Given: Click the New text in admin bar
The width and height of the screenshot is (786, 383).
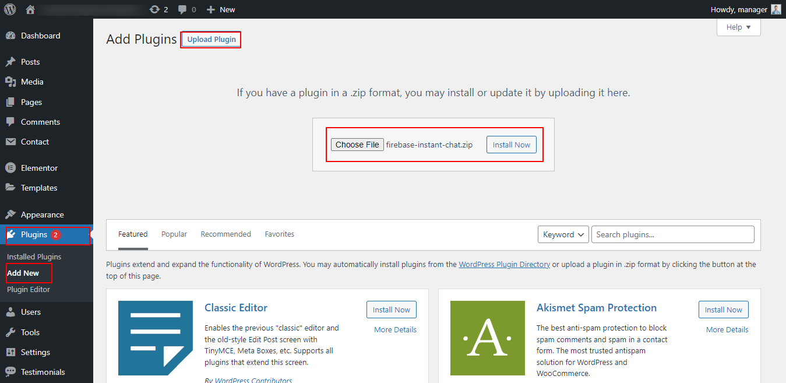Looking at the screenshot, I should coord(227,9).
